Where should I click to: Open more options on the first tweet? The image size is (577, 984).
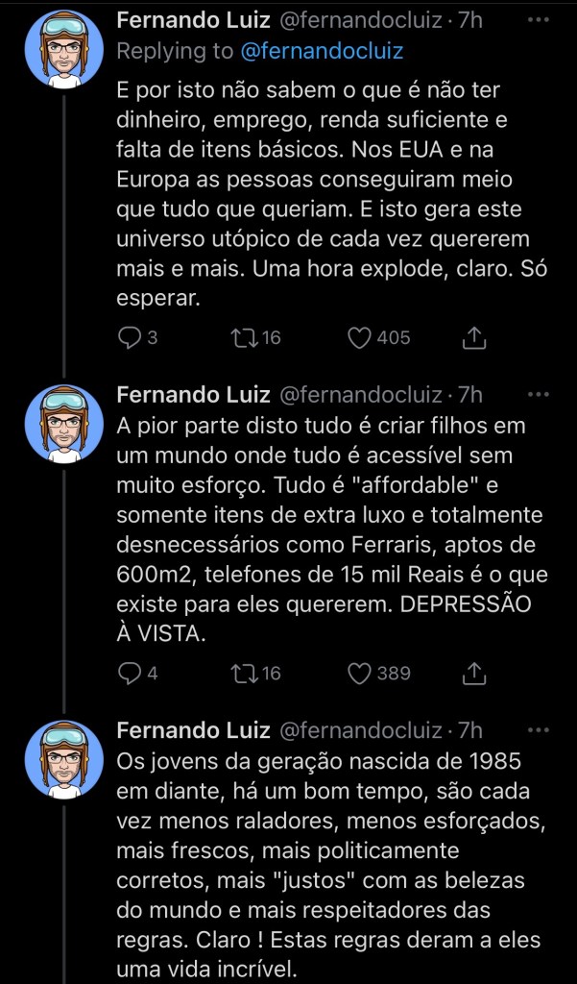tap(540, 19)
